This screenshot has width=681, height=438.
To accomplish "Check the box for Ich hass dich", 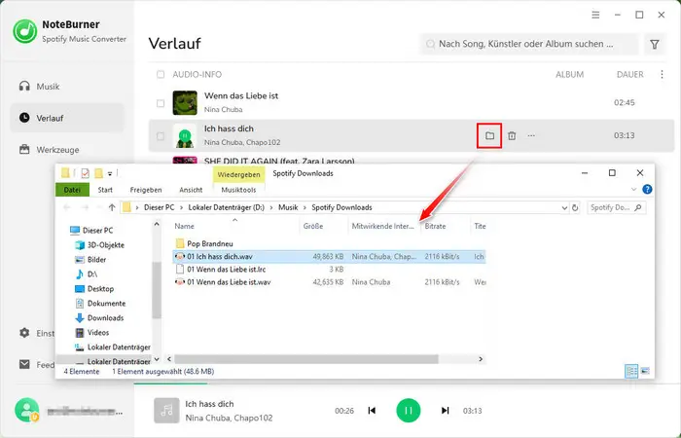I will point(161,136).
